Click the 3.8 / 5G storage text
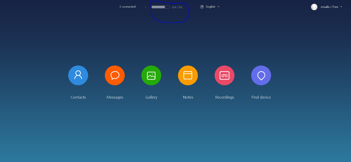351x162 pixels. click(x=177, y=7)
